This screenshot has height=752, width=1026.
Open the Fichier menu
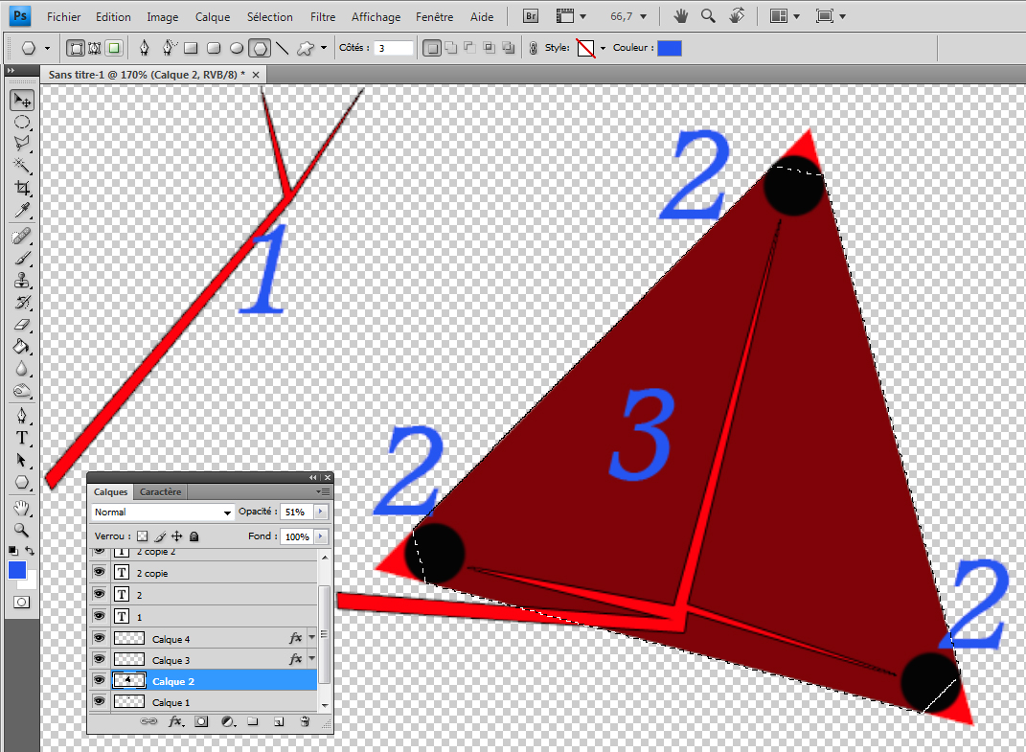pos(63,17)
